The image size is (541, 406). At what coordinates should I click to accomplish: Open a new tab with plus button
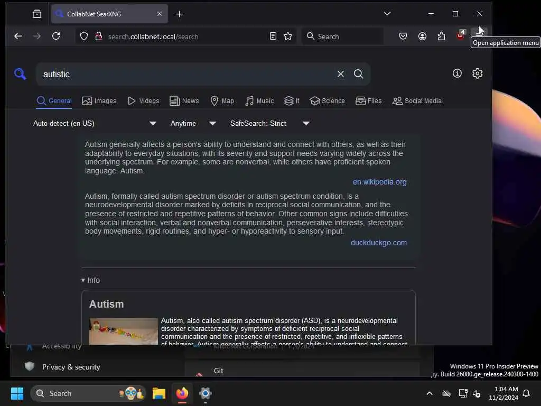pos(180,14)
